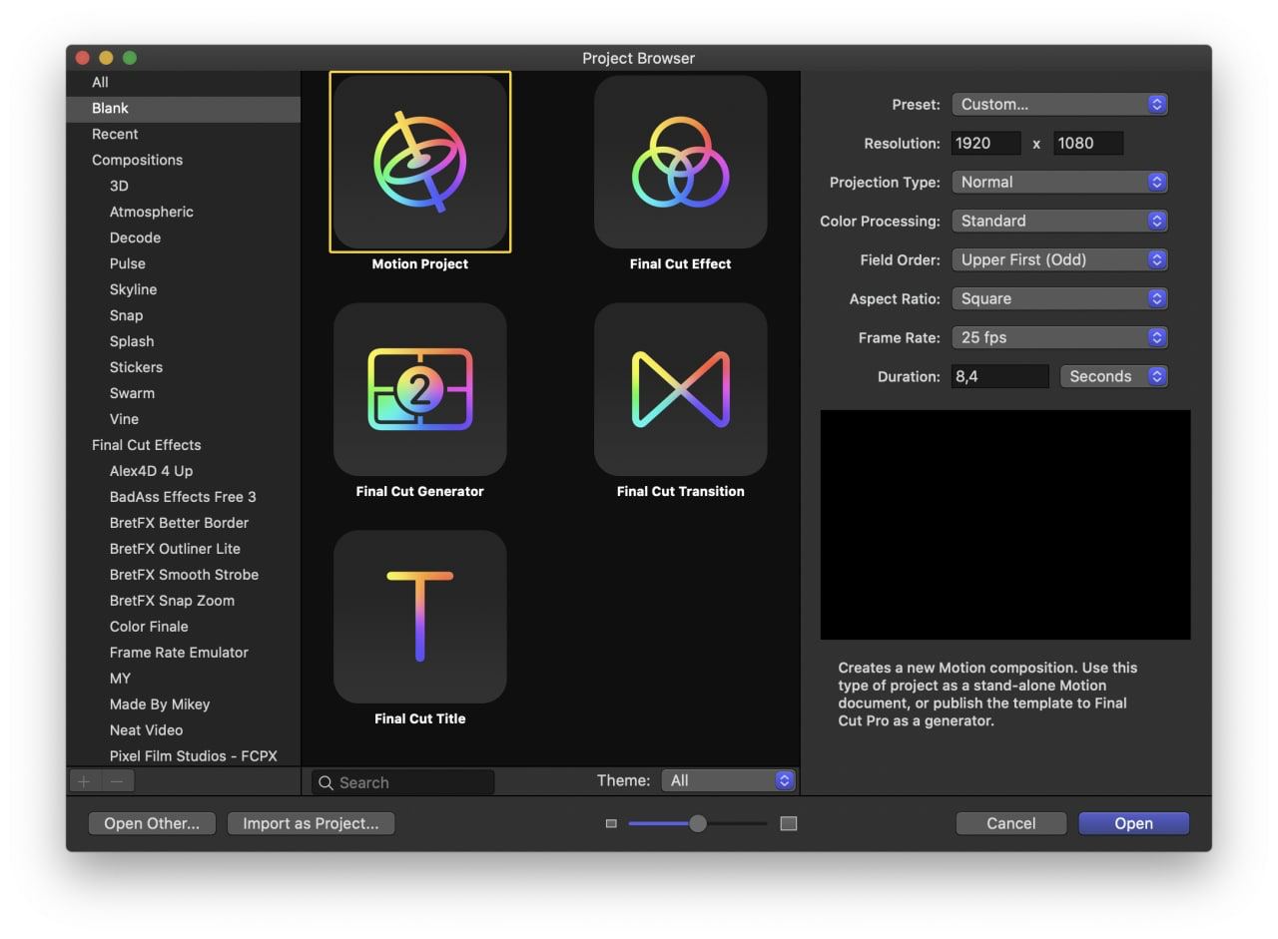Add a category with the plus button
Image resolution: width=1278 pixels, height=939 pixels.
[x=84, y=781]
